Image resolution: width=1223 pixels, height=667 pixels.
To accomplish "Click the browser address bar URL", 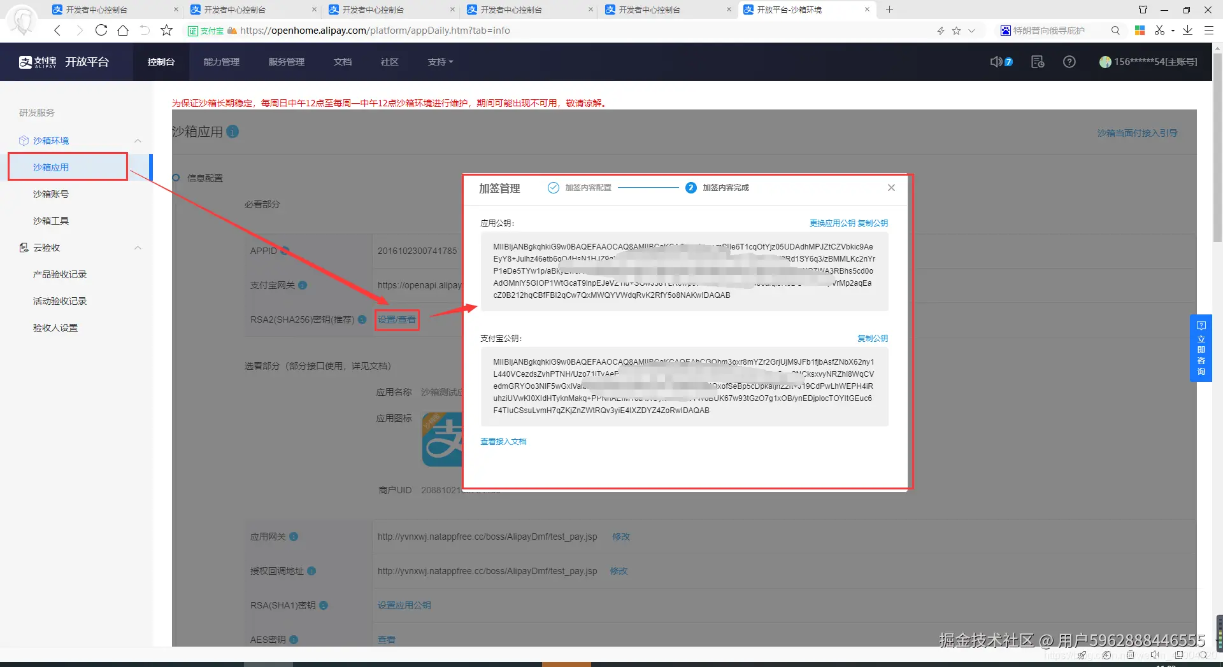I will (x=375, y=31).
